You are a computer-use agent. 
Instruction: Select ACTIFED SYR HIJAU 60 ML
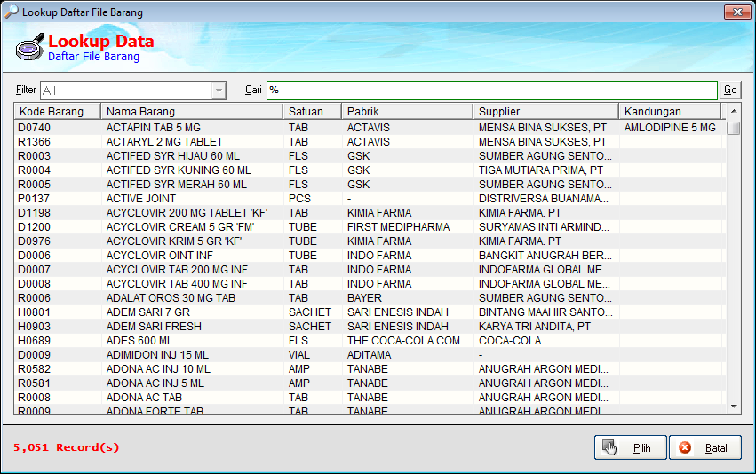pos(370,156)
